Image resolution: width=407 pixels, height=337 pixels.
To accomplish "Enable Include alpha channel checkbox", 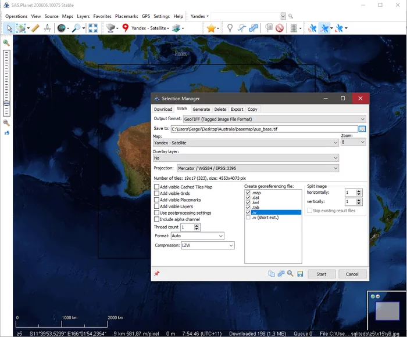I will [x=156, y=219].
